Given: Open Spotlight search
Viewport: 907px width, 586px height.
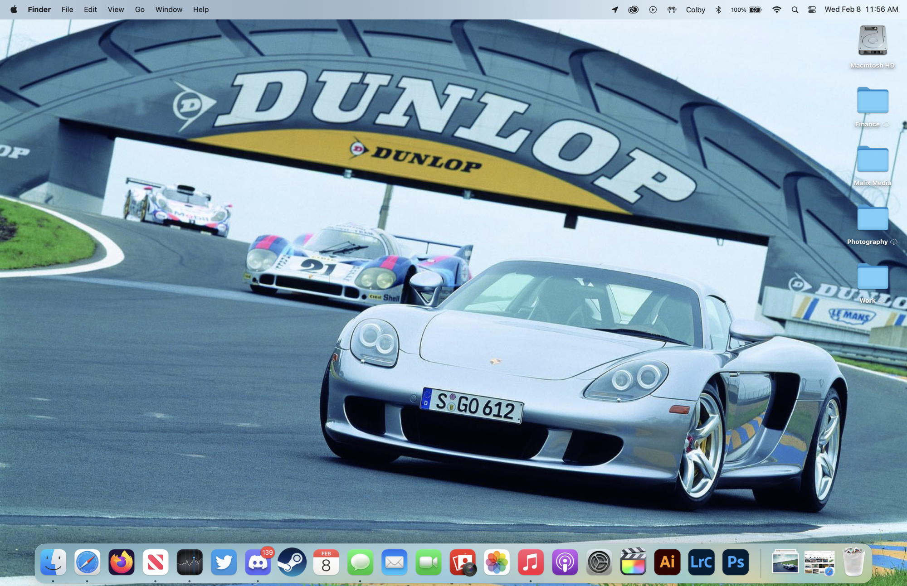Looking at the screenshot, I should pyautogui.click(x=795, y=10).
